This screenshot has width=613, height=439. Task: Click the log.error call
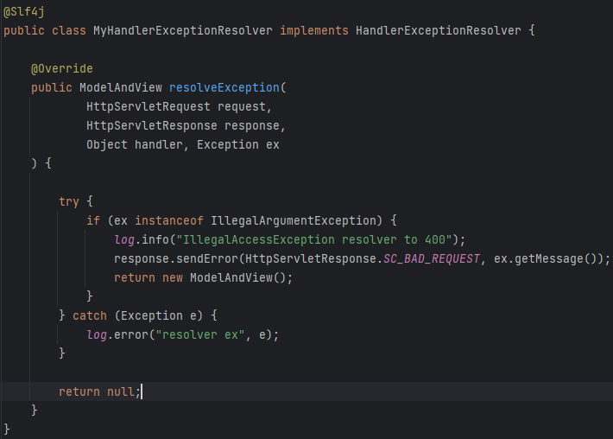[x=182, y=335]
